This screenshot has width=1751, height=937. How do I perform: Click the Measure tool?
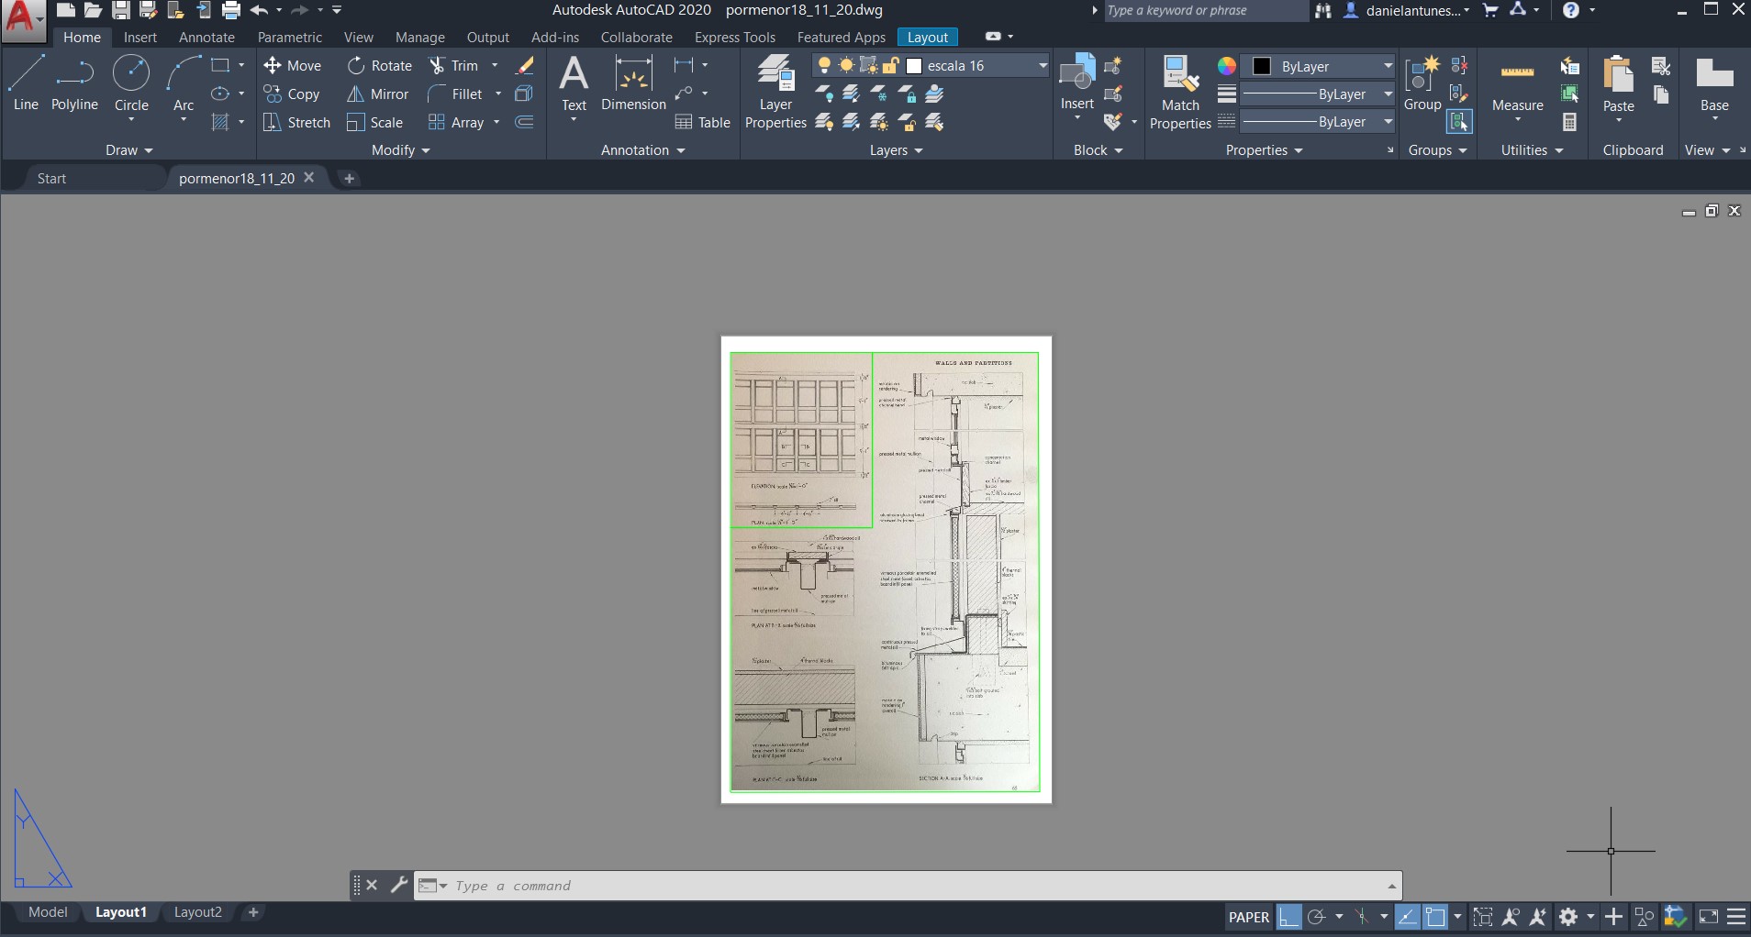coord(1517,84)
